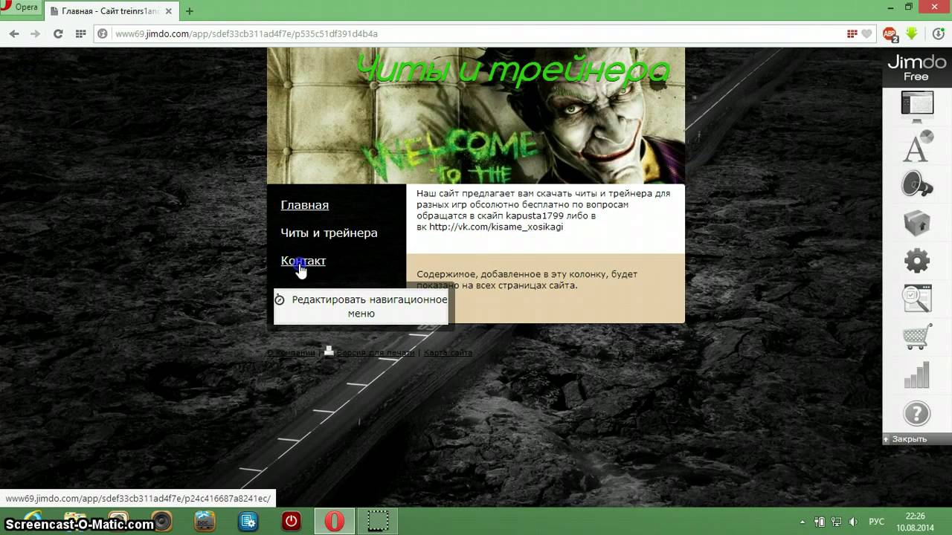This screenshot has width=952, height=535.
Task: Click the red power button taskbar icon
Action: (x=291, y=522)
